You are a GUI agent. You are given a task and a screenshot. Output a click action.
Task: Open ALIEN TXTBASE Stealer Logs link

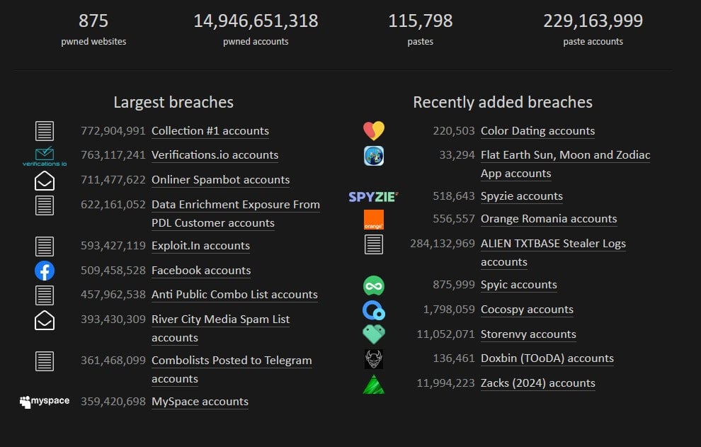552,244
